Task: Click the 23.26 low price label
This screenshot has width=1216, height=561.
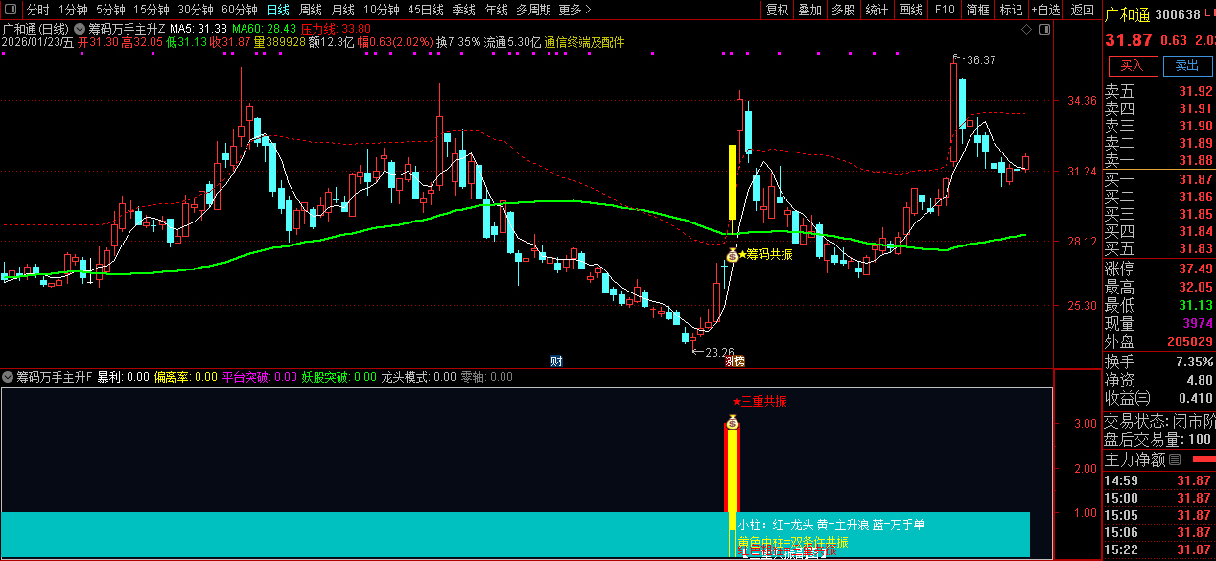Action: click(x=717, y=352)
